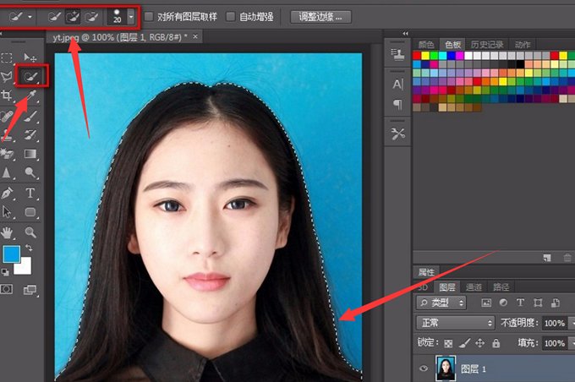Select the Hand tool
Viewport: 575px width, 382px height.
point(7,232)
